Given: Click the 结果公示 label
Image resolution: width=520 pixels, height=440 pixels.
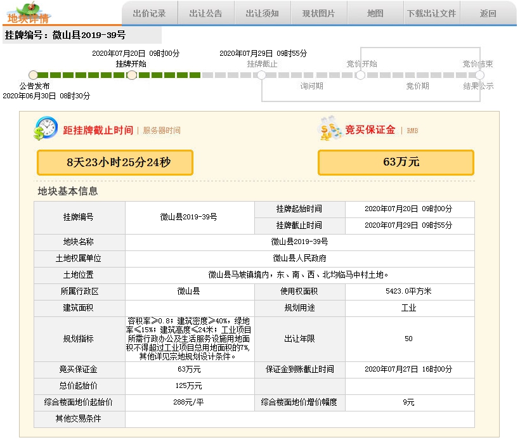Looking at the screenshot, I should tap(478, 86).
